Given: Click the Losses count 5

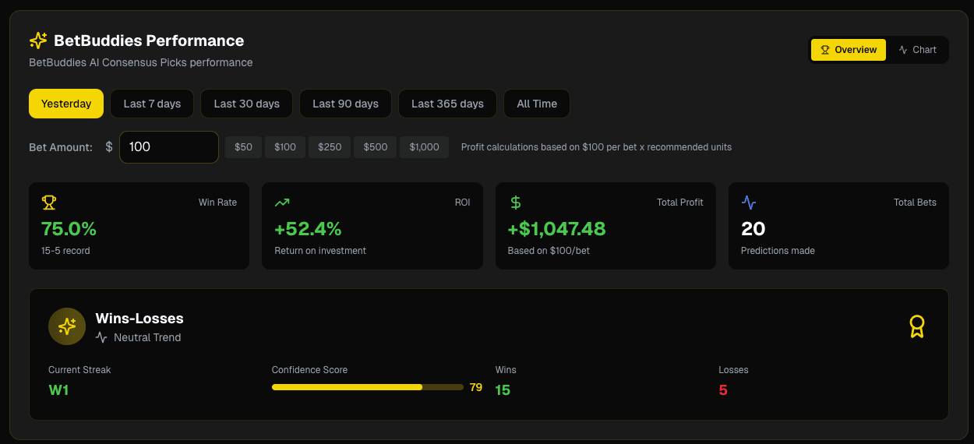Looking at the screenshot, I should click(x=723, y=390).
